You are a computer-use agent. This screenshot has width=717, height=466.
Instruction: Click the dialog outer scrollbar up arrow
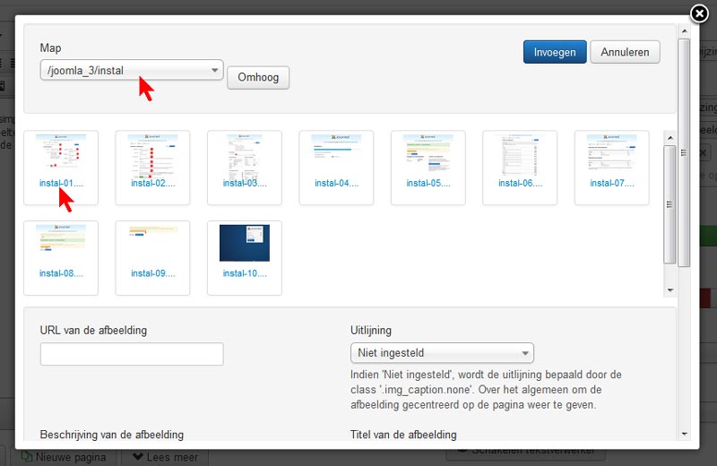(x=684, y=31)
